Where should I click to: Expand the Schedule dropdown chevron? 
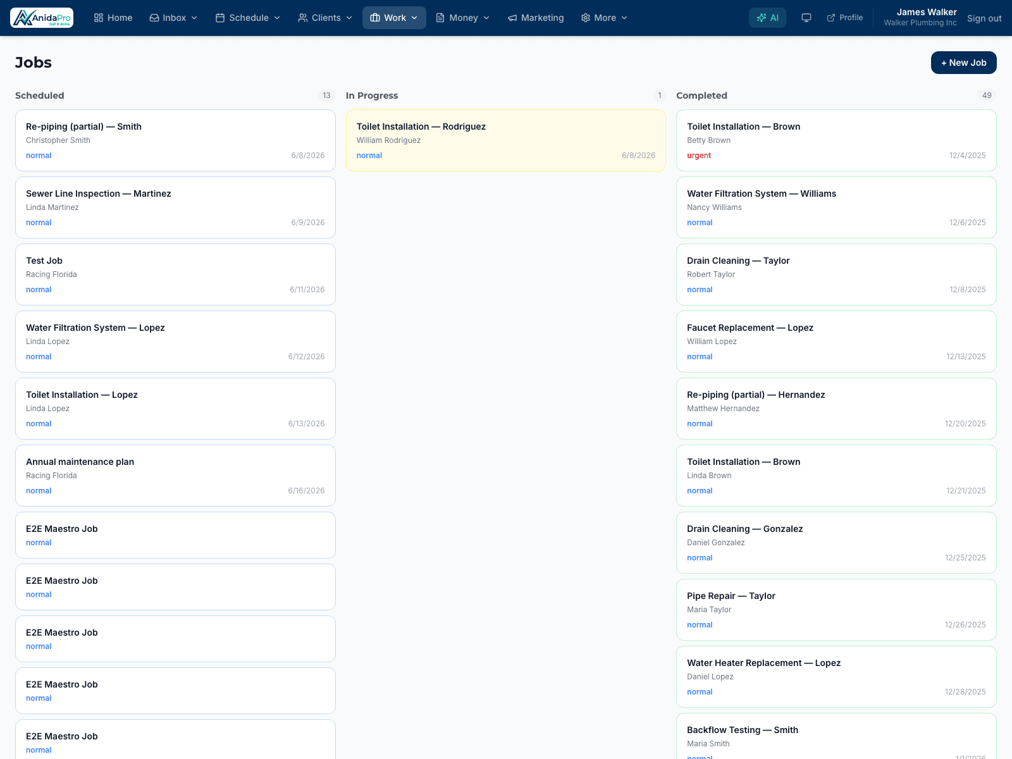coord(277,18)
